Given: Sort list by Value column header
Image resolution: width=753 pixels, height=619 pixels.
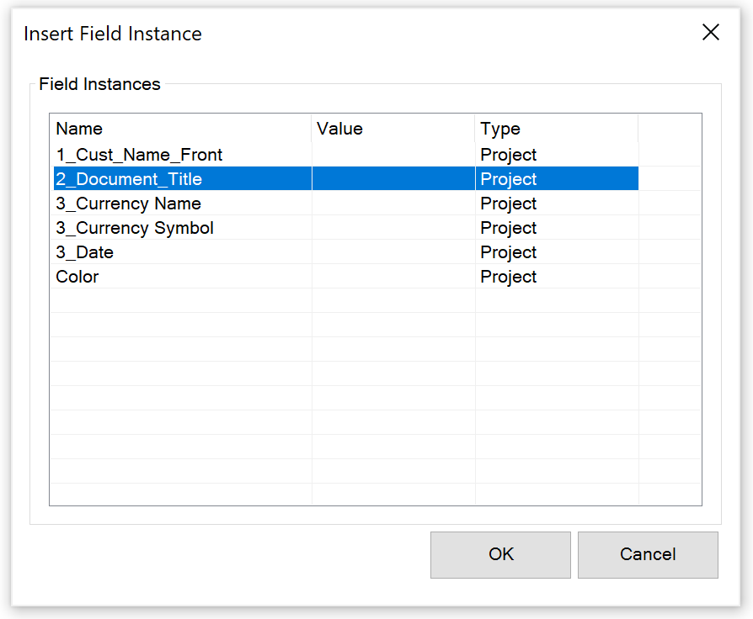Looking at the screenshot, I should [393, 129].
